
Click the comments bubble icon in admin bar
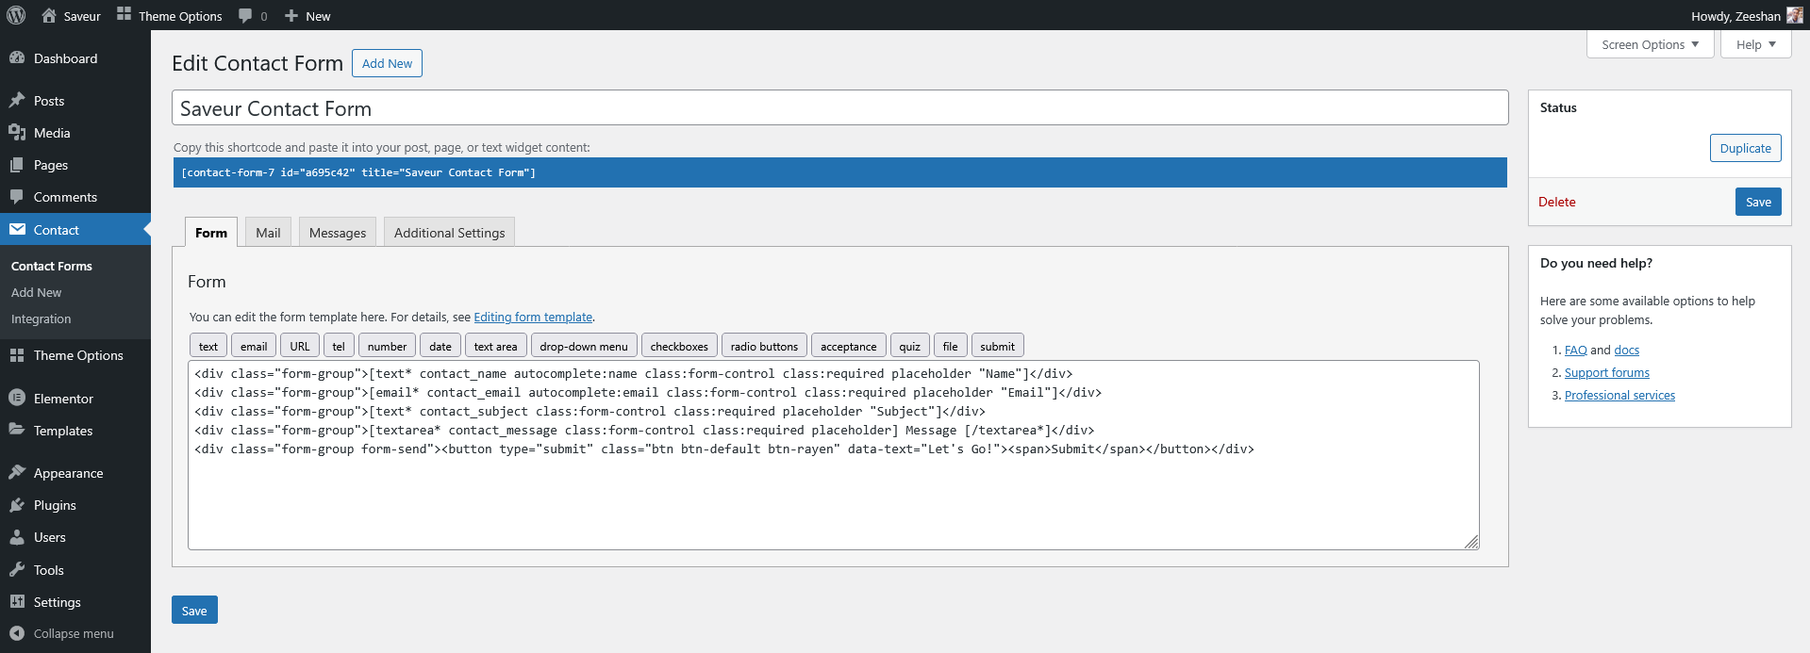point(246,15)
